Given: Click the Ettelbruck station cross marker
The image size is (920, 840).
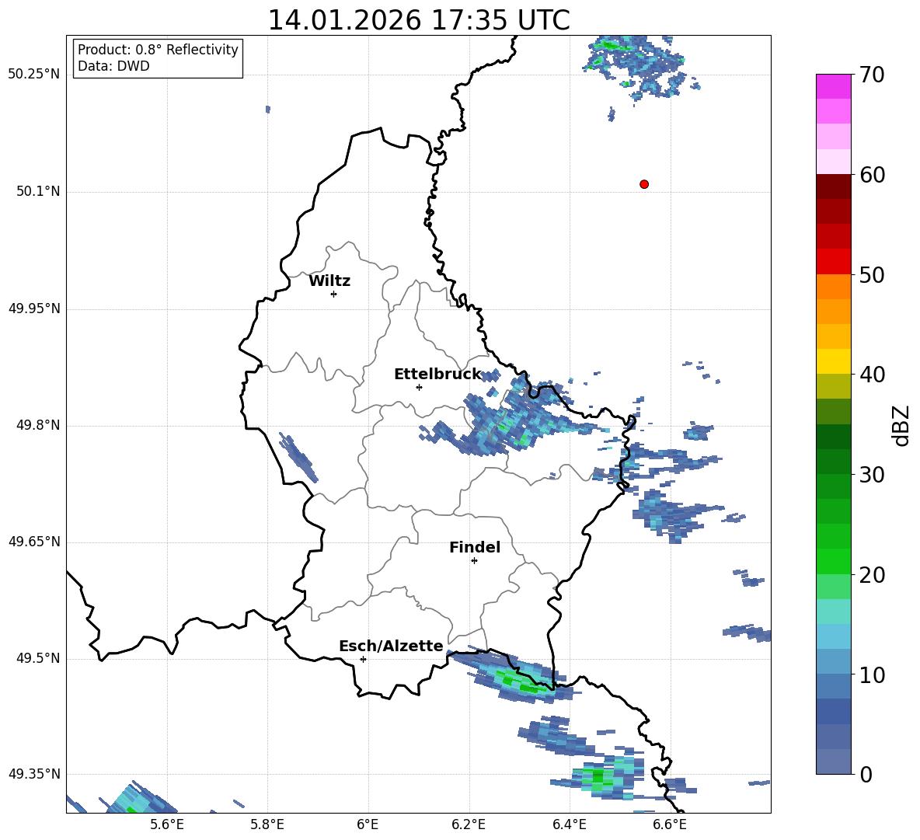Looking at the screenshot, I should (x=419, y=387).
